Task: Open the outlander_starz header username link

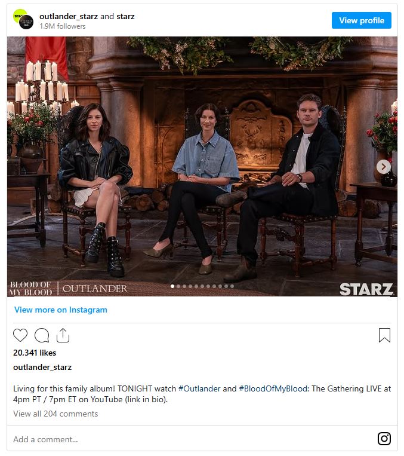Action: pos(69,16)
